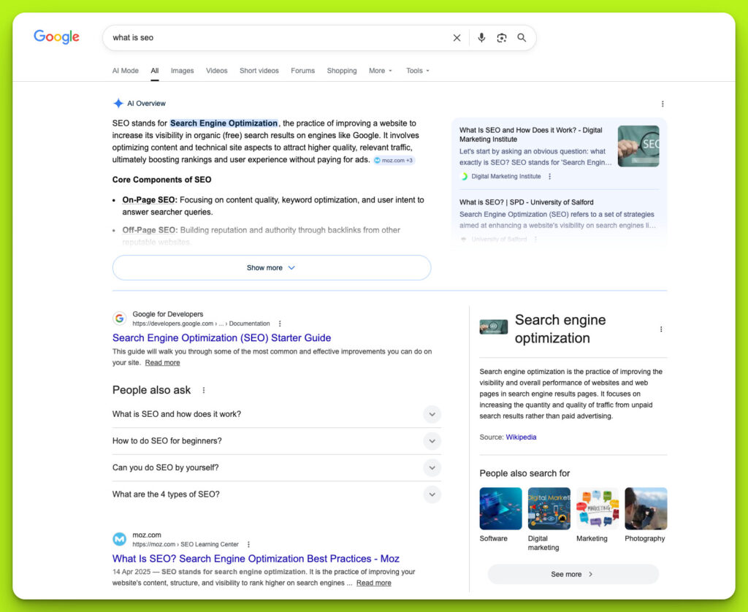Show more of the AI Overview
This screenshot has width=748, height=612.
pyautogui.click(x=271, y=267)
